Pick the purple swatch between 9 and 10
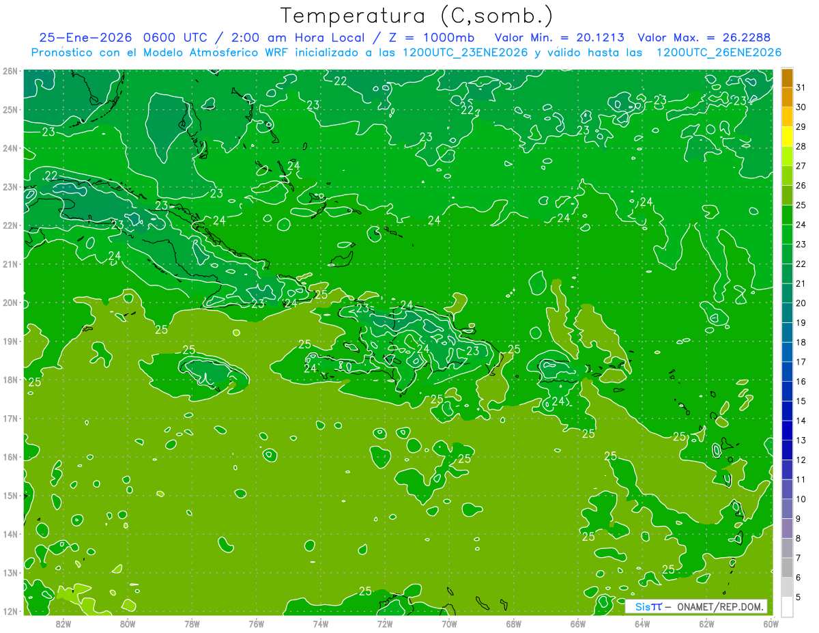The image size is (819, 633). [787, 509]
